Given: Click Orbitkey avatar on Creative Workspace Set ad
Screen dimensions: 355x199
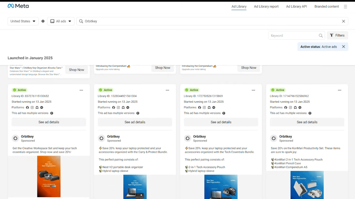Looking at the screenshot, I should tap(15, 138).
